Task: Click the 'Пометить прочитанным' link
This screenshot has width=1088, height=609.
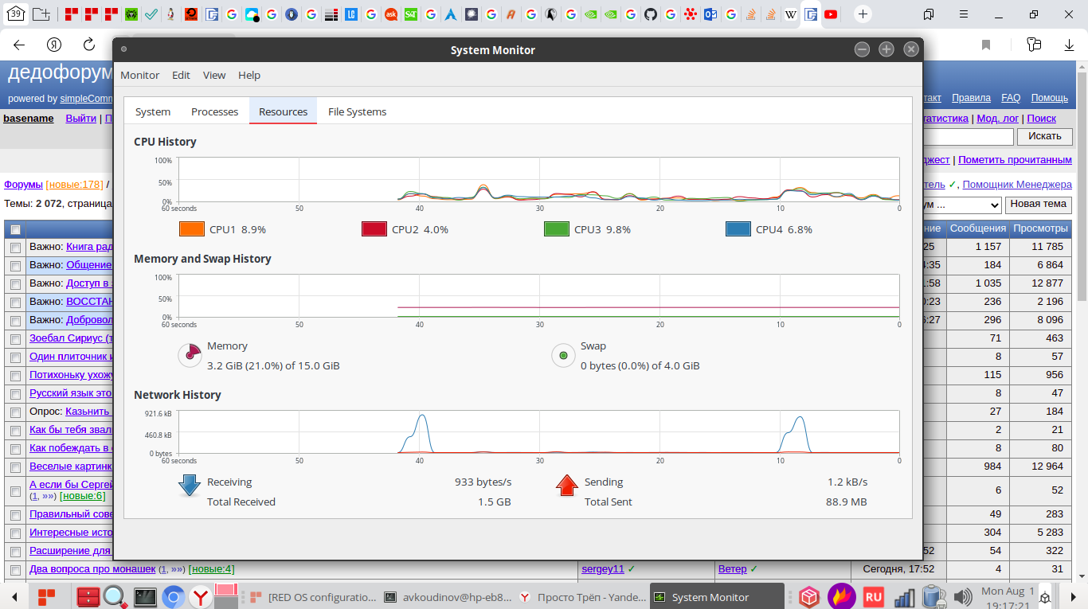Action: (1015, 160)
